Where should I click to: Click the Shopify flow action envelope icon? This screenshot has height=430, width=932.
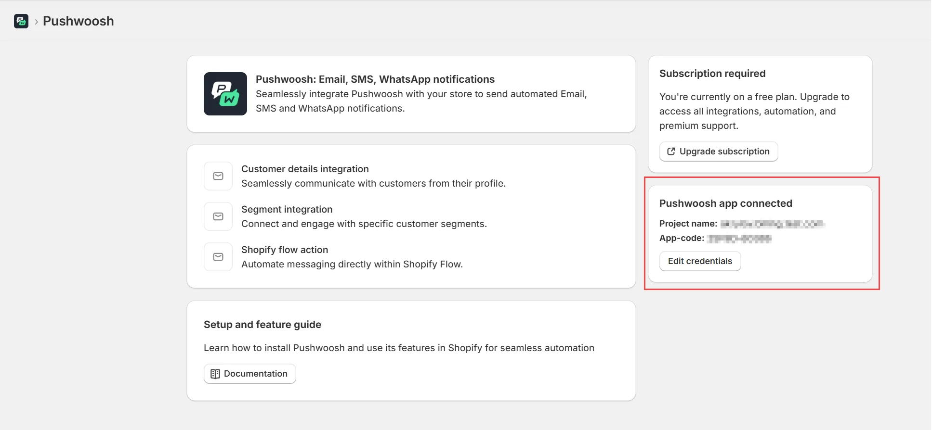click(218, 257)
